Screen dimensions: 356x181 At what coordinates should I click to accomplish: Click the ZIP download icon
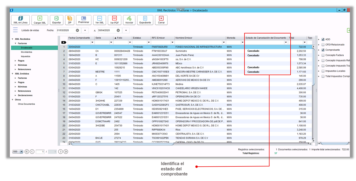[69, 20]
